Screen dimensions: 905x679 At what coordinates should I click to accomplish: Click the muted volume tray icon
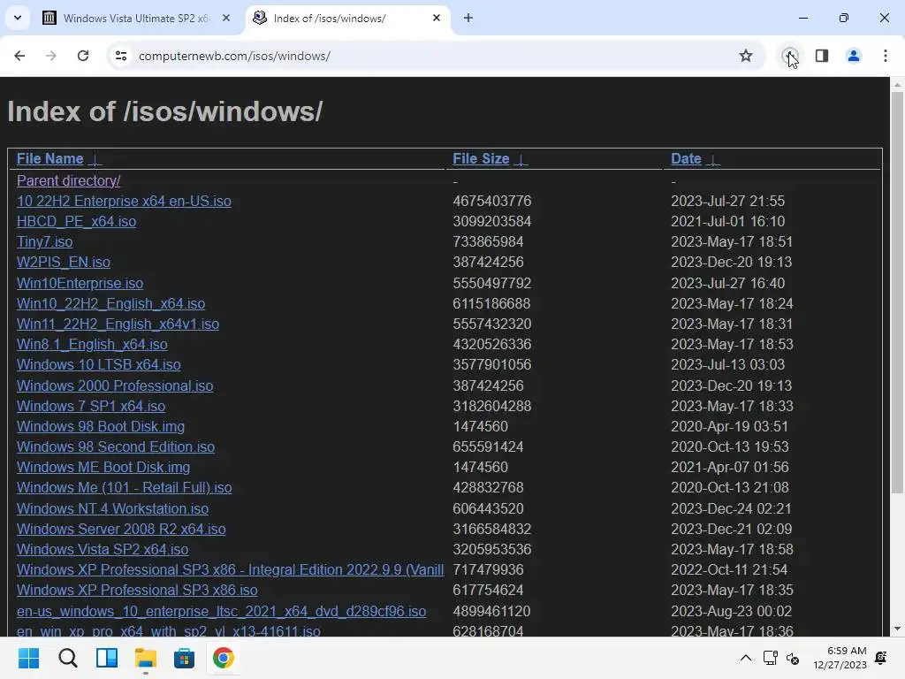[793, 658]
